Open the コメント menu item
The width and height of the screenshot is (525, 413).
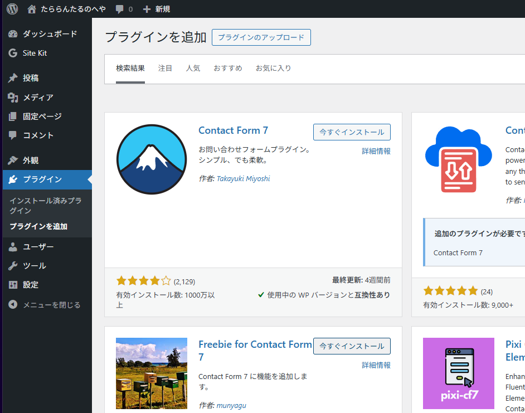[x=38, y=135]
